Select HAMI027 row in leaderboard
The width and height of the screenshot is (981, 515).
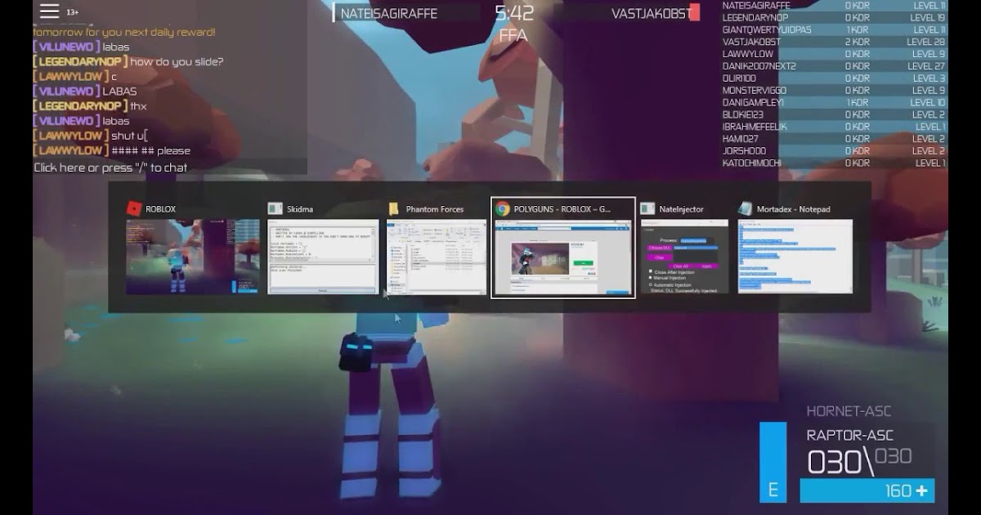coord(834,139)
